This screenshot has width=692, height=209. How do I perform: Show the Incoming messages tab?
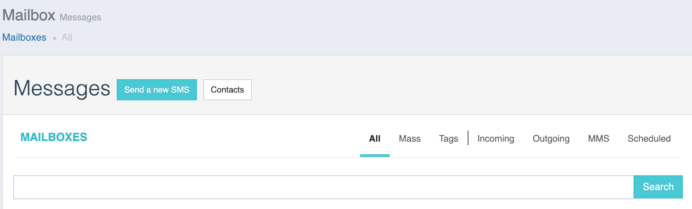tap(496, 139)
